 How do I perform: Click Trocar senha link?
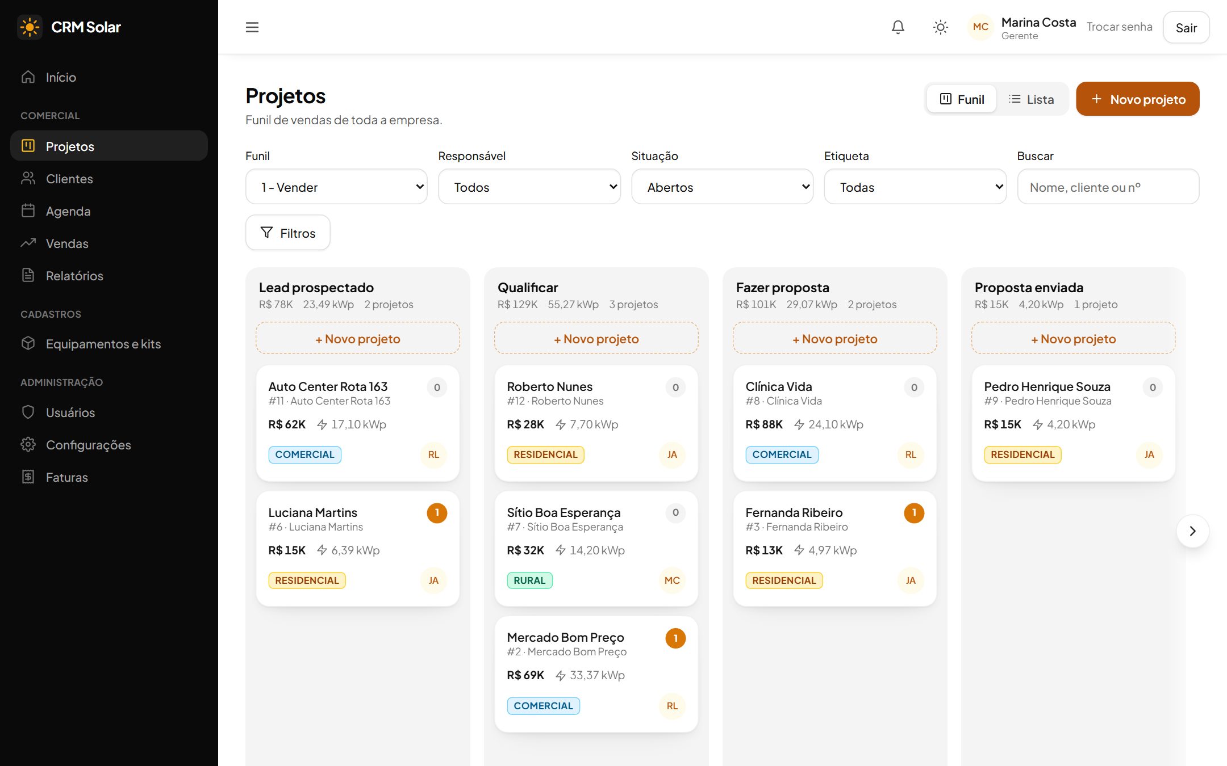[1119, 27]
